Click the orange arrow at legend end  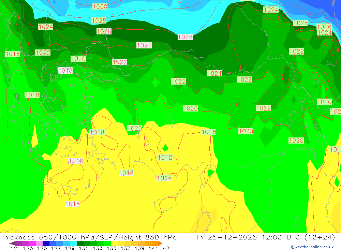[160, 243]
